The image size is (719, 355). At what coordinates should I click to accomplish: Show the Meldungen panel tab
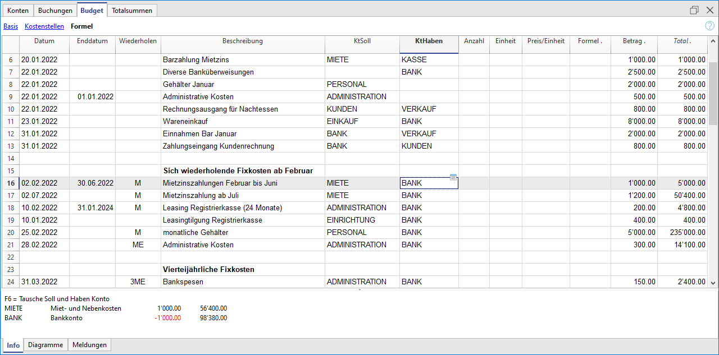[x=89, y=345]
